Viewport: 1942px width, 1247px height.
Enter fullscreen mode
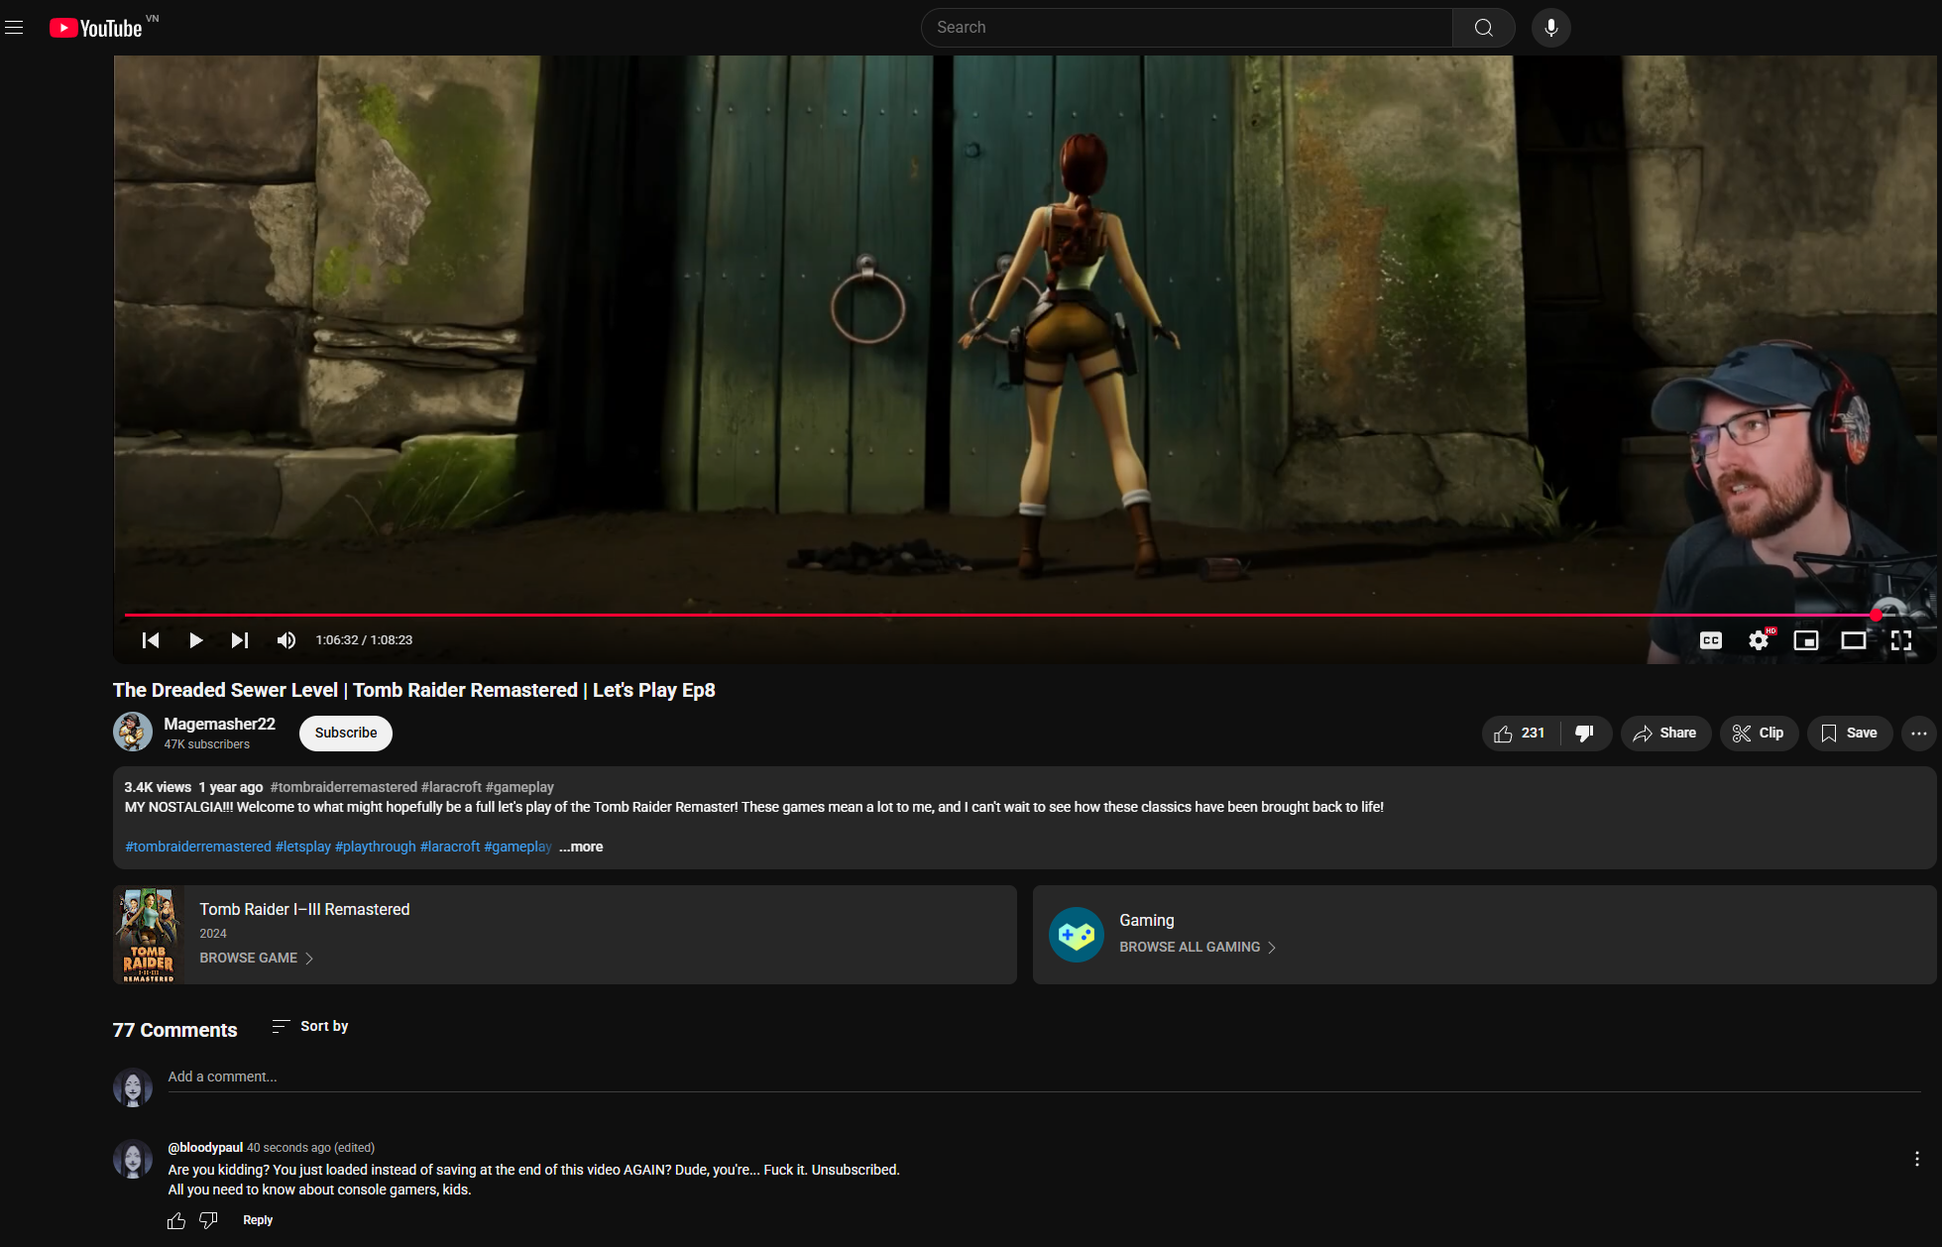1900,640
